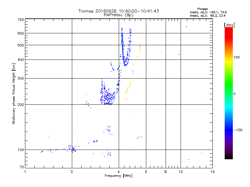Screen dimensions: 250x187
Task: Click the 'mean, sd,O: -99.1, 14.6' statistic
Action: click(x=208, y=12)
